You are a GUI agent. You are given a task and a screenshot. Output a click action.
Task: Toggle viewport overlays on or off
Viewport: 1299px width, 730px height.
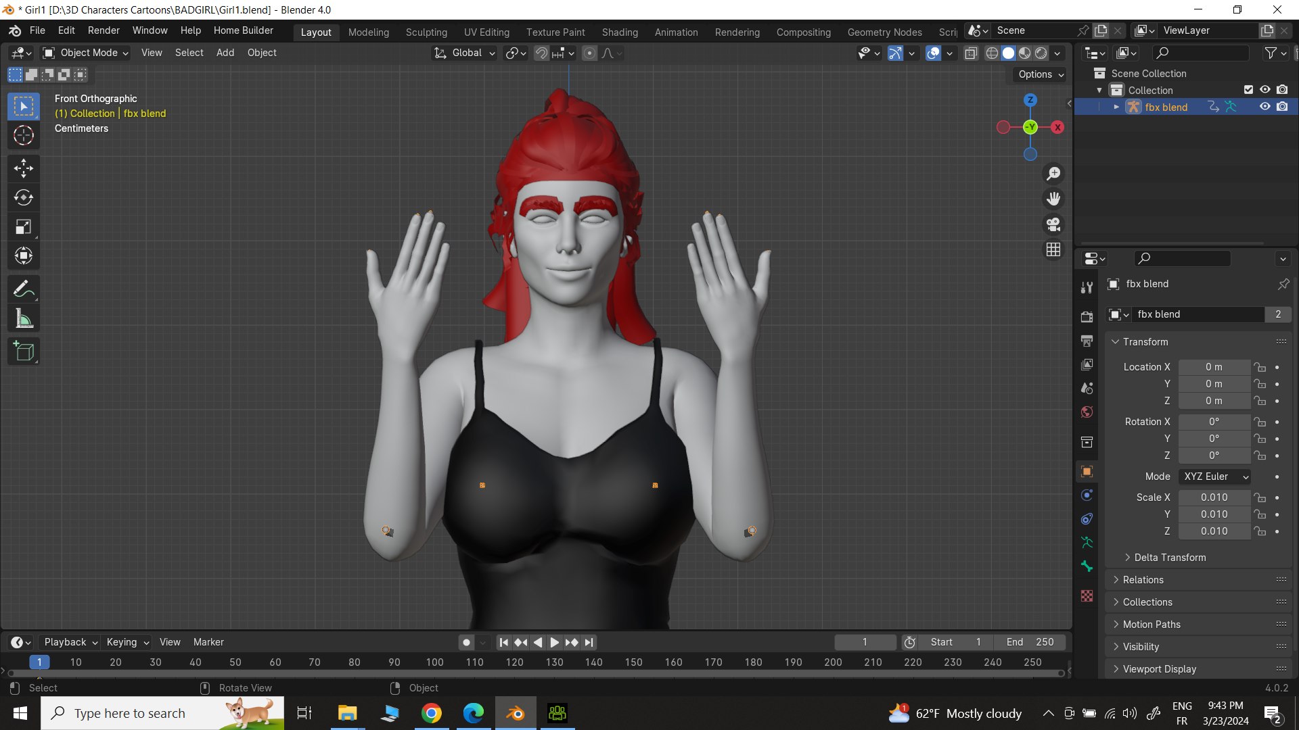(933, 53)
